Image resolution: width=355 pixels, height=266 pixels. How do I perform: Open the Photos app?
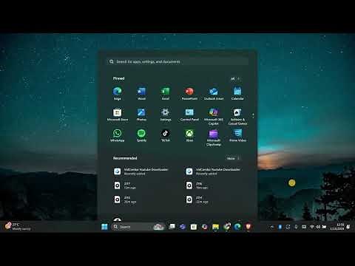click(141, 115)
